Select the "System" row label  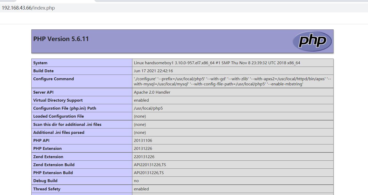point(40,63)
